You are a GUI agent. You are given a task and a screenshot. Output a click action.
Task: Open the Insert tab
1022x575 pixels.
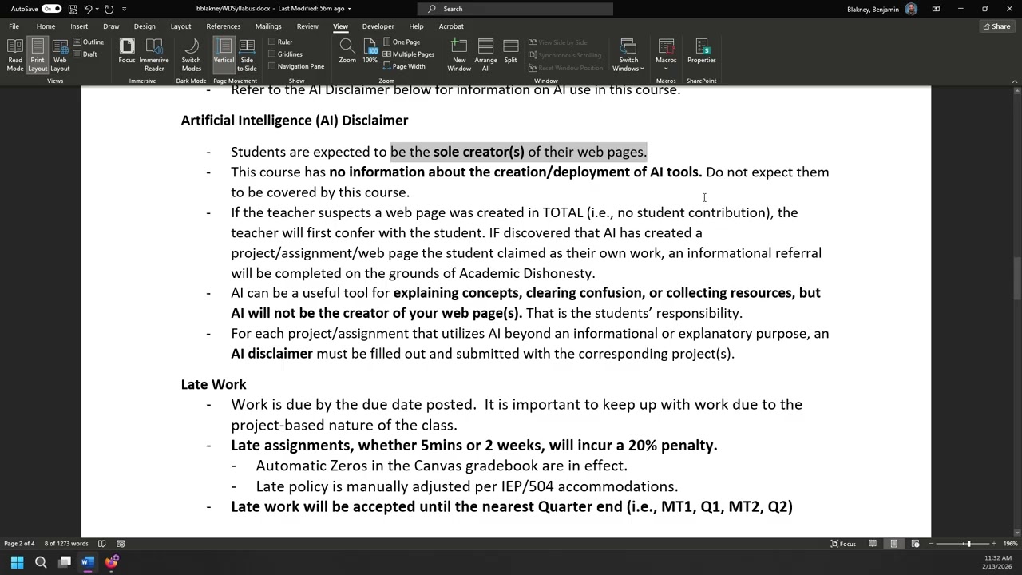(79, 26)
